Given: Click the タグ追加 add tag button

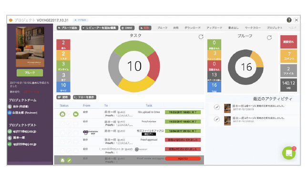Looking at the screenshot, I should tap(81, 20).
